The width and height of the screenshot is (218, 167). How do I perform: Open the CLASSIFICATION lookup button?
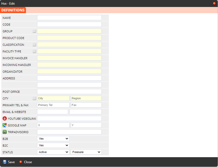pos(34,45)
